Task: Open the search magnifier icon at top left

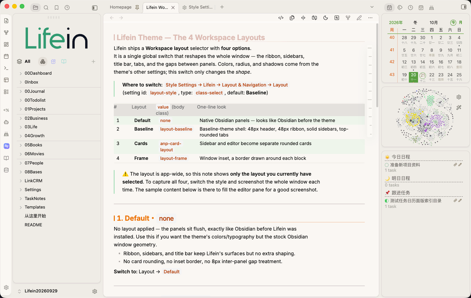Action: point(46,7)
